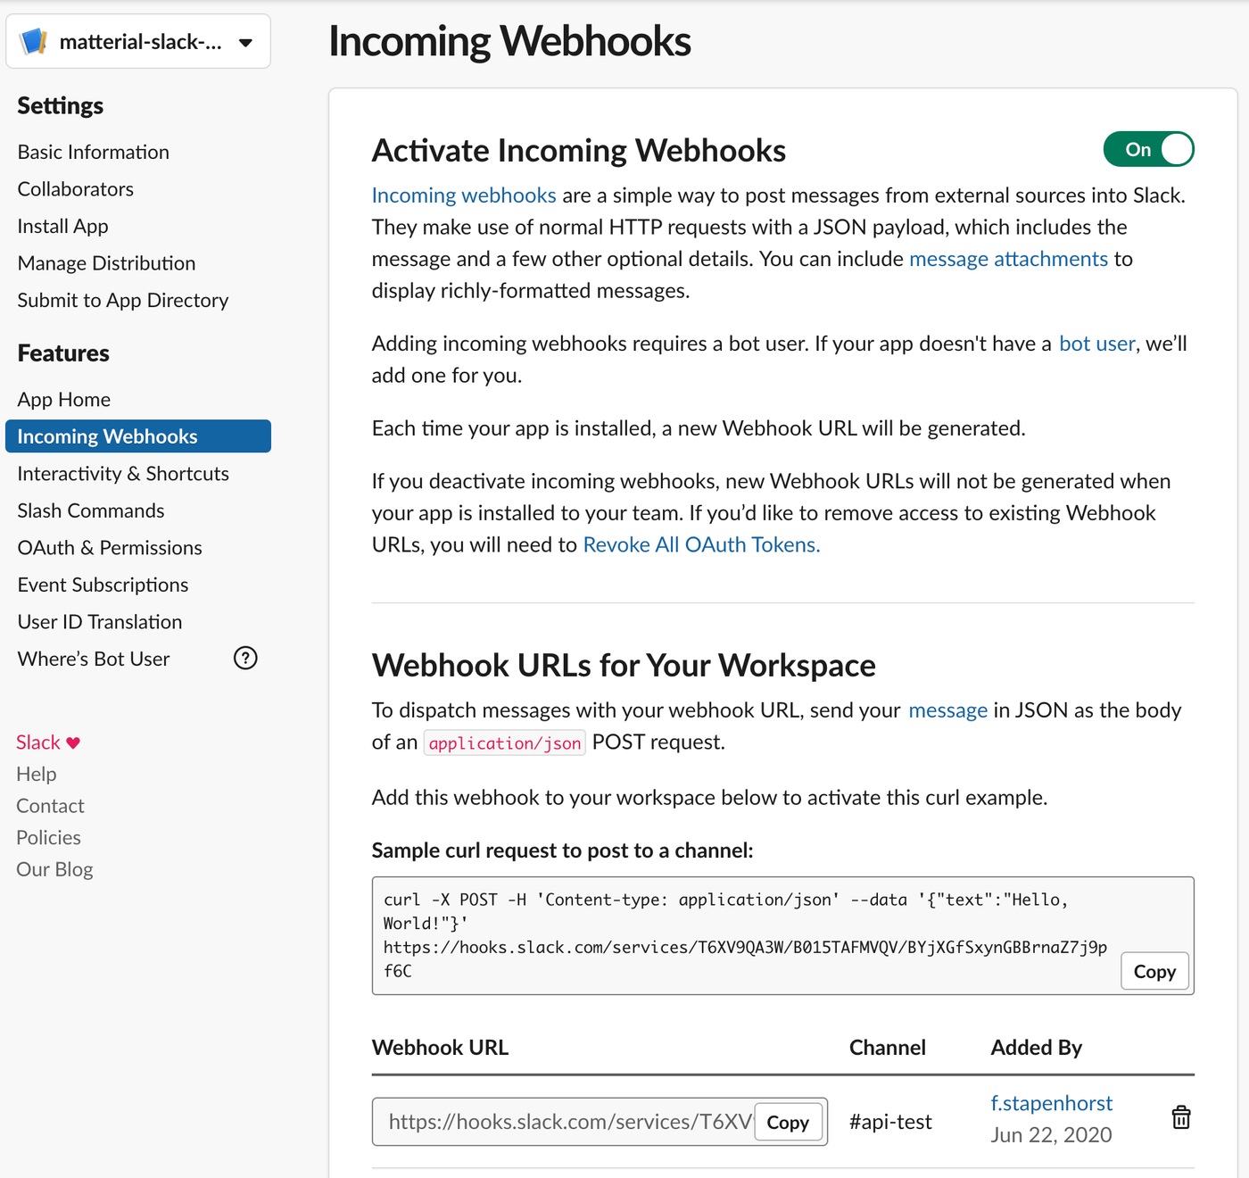Click the bot user link
1249x1178 pixels.
pyautogui.click(x=1096, y=344)
